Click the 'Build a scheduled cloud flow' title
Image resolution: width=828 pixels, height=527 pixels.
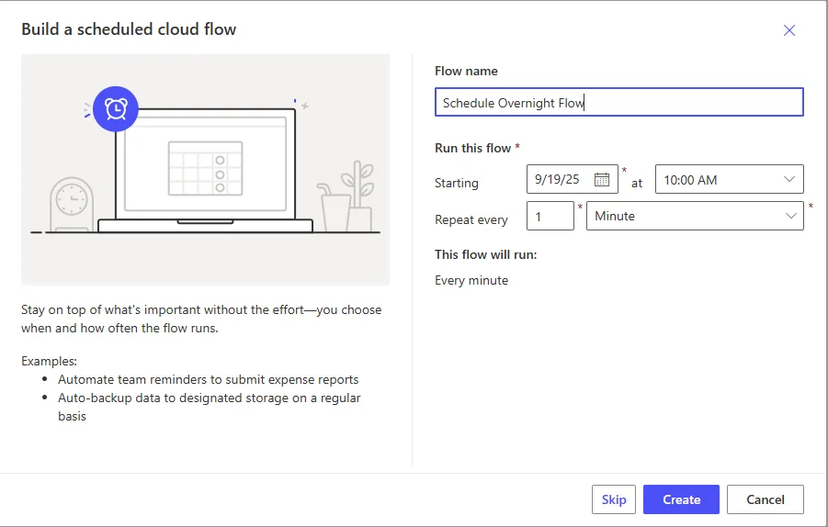(x=129, y=29)
